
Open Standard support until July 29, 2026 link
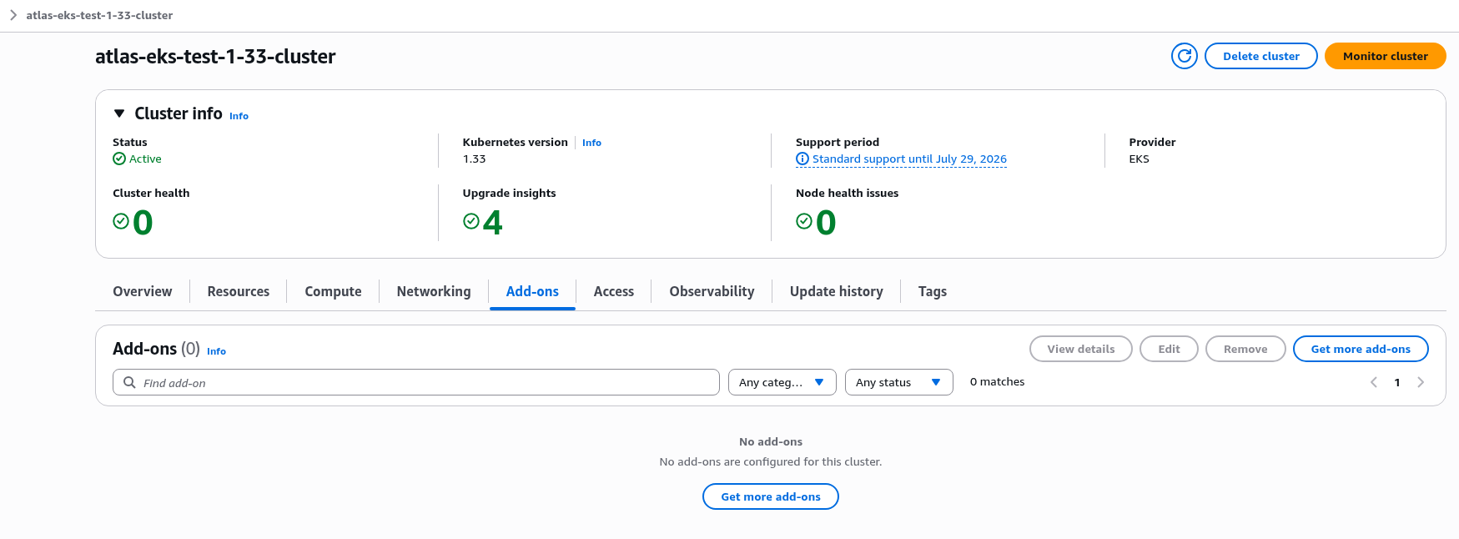[x=909, y=159]
